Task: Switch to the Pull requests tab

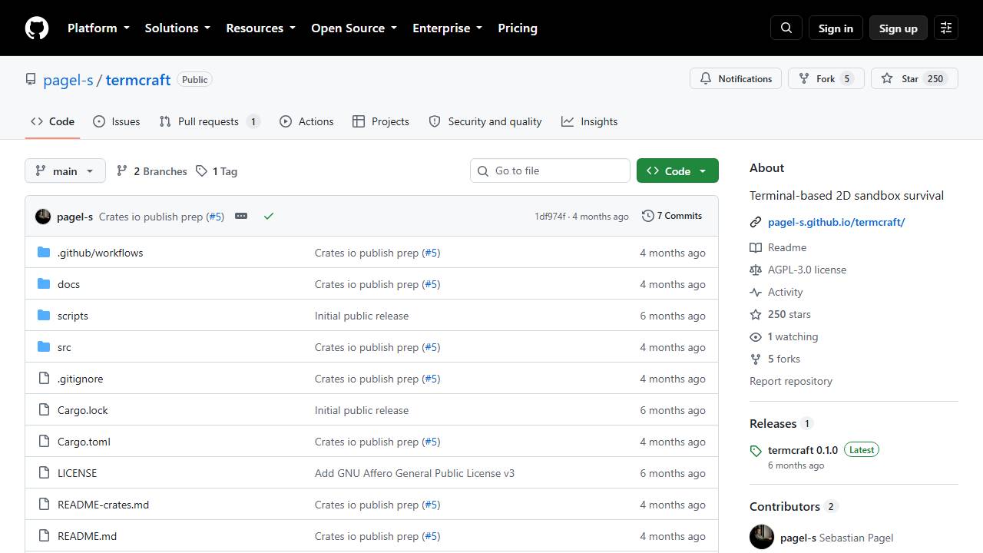Action: coord(210,121)
